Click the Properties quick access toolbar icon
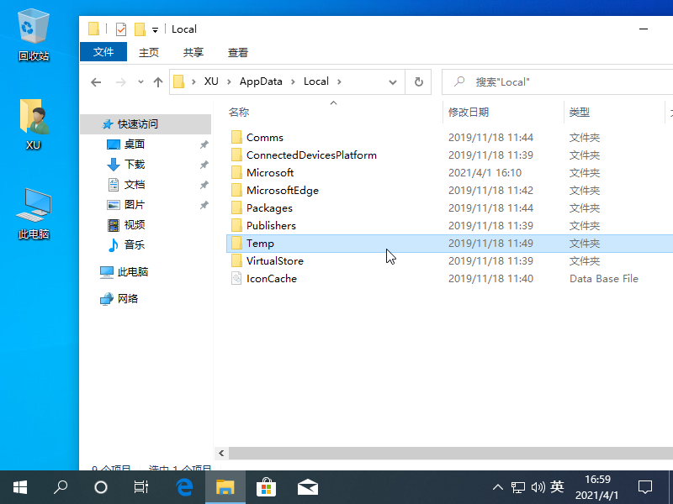 (121, 29)
